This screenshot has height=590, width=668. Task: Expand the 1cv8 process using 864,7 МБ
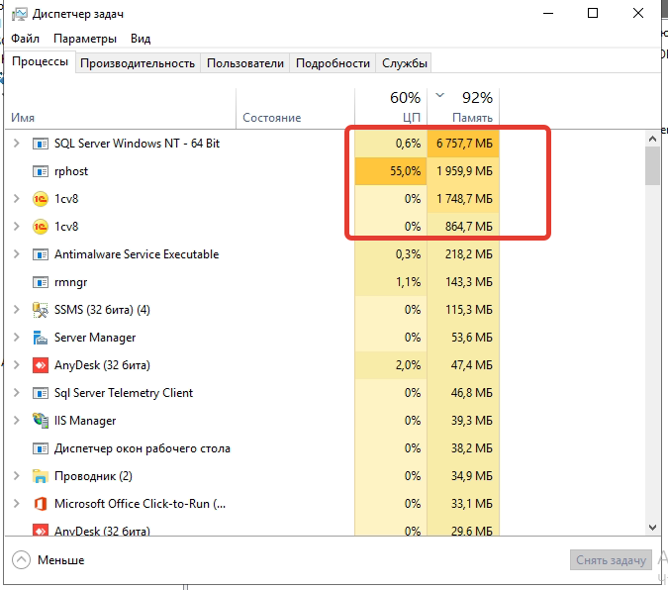pyautogui.click(x=16, y=227)
